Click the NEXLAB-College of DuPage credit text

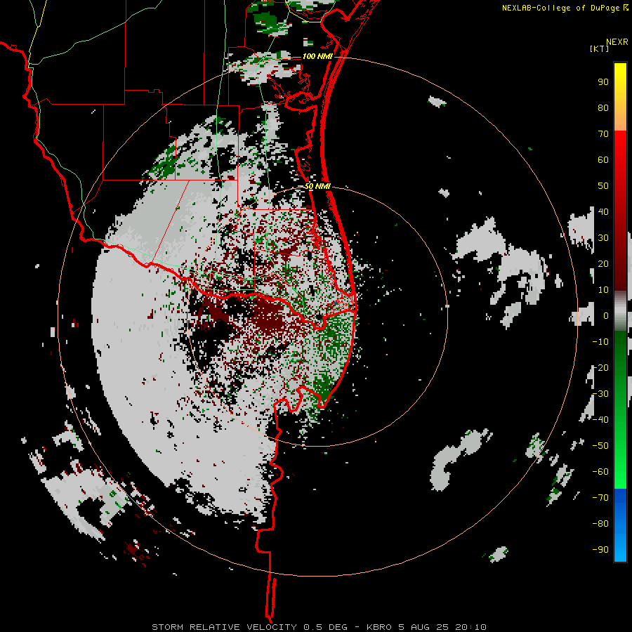[x=565, y=8]
